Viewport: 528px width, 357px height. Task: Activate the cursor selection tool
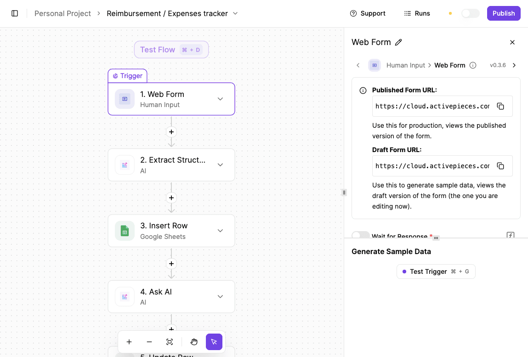point(214,342)
